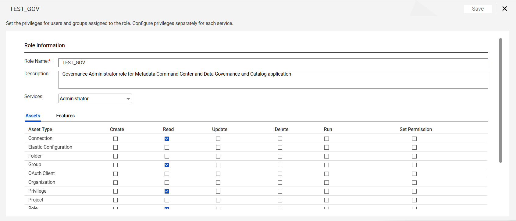
Task: Enable Run privilege for Organization
Action: click(327, 183)
